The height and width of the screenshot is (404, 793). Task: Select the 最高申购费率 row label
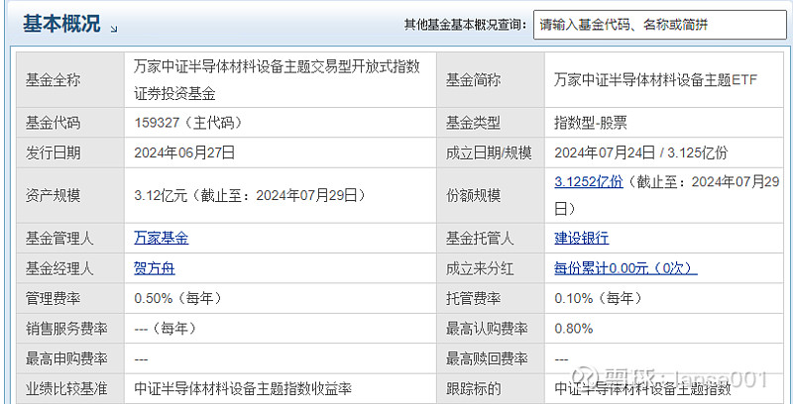[x=66, y=359]
